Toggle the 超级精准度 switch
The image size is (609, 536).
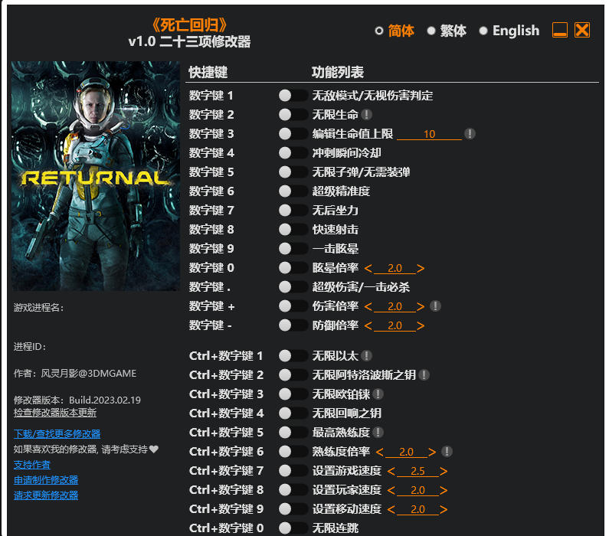tap(293, 191)
